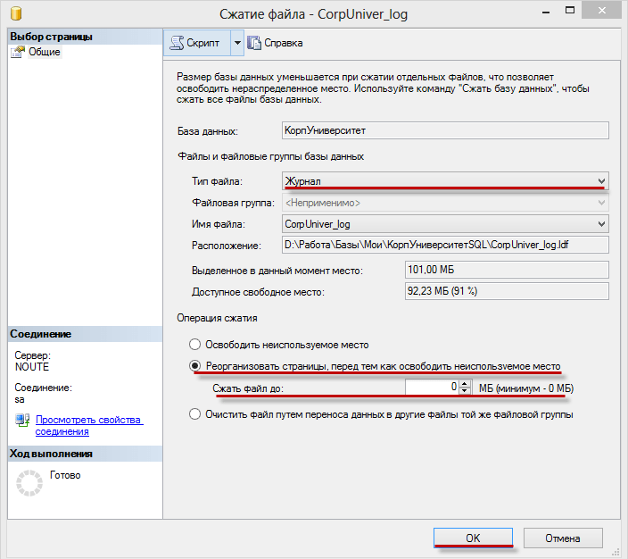This screenshot has height=559, width=628.
Task: Increase the Сжать файл до value
Action: click(465, 383)
